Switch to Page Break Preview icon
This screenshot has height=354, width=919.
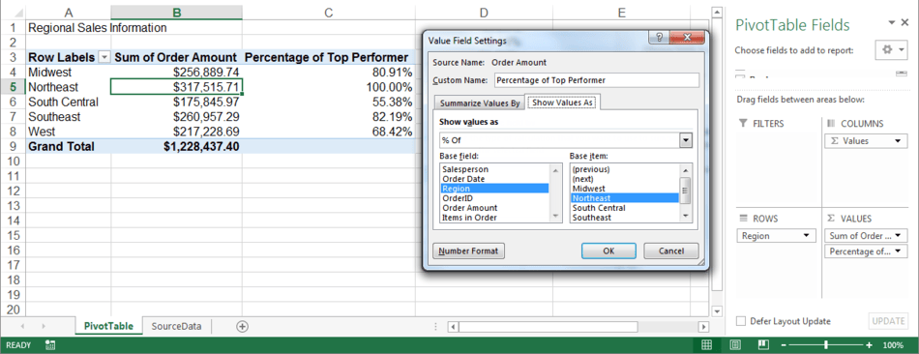[762, 345]
